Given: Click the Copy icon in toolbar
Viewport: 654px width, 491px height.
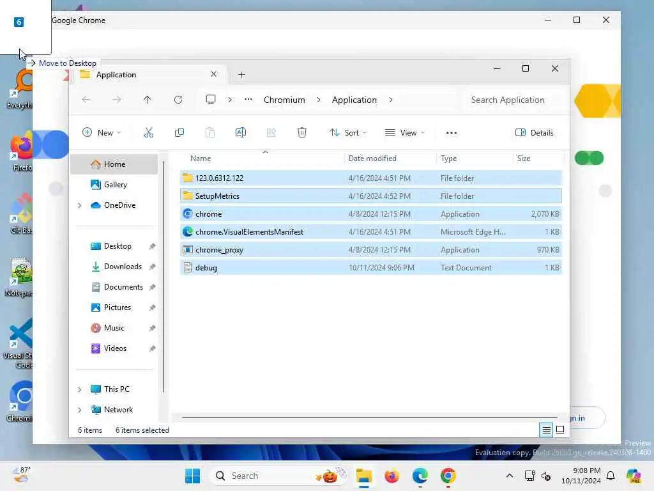Looking at the screenshot, I should point(179,133).
